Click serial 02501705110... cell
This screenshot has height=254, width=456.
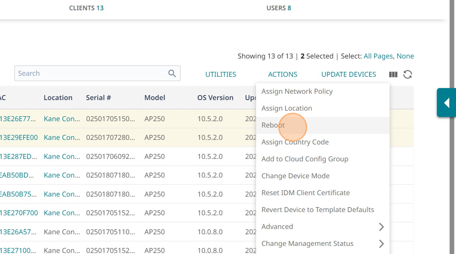(110, 232)
